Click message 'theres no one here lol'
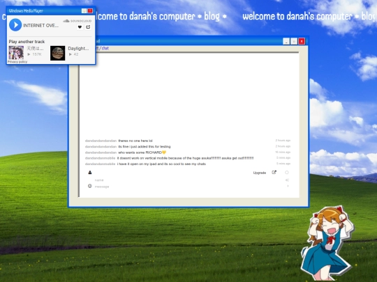The height and width of the screenshot is (282, 377). (x=135, y=141)
